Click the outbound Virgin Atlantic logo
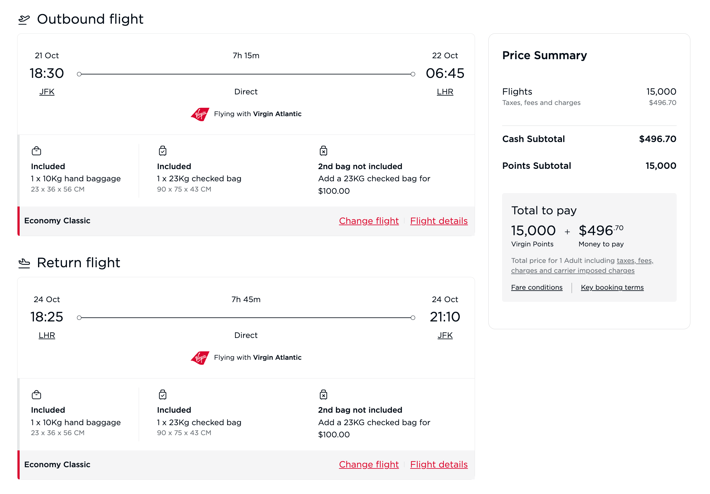 [200, 114]
